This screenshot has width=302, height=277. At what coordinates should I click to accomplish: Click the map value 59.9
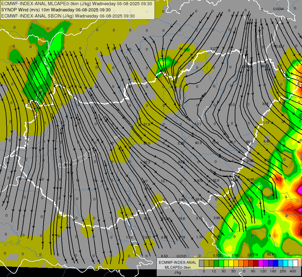pos(250,142)
